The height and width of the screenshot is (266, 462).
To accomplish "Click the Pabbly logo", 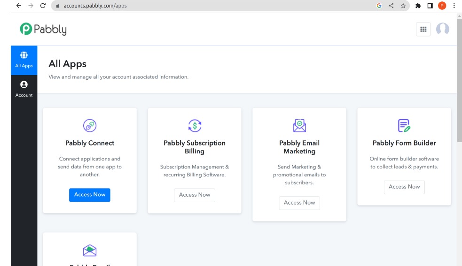I will pyautogui.click(x=43, y=29).
